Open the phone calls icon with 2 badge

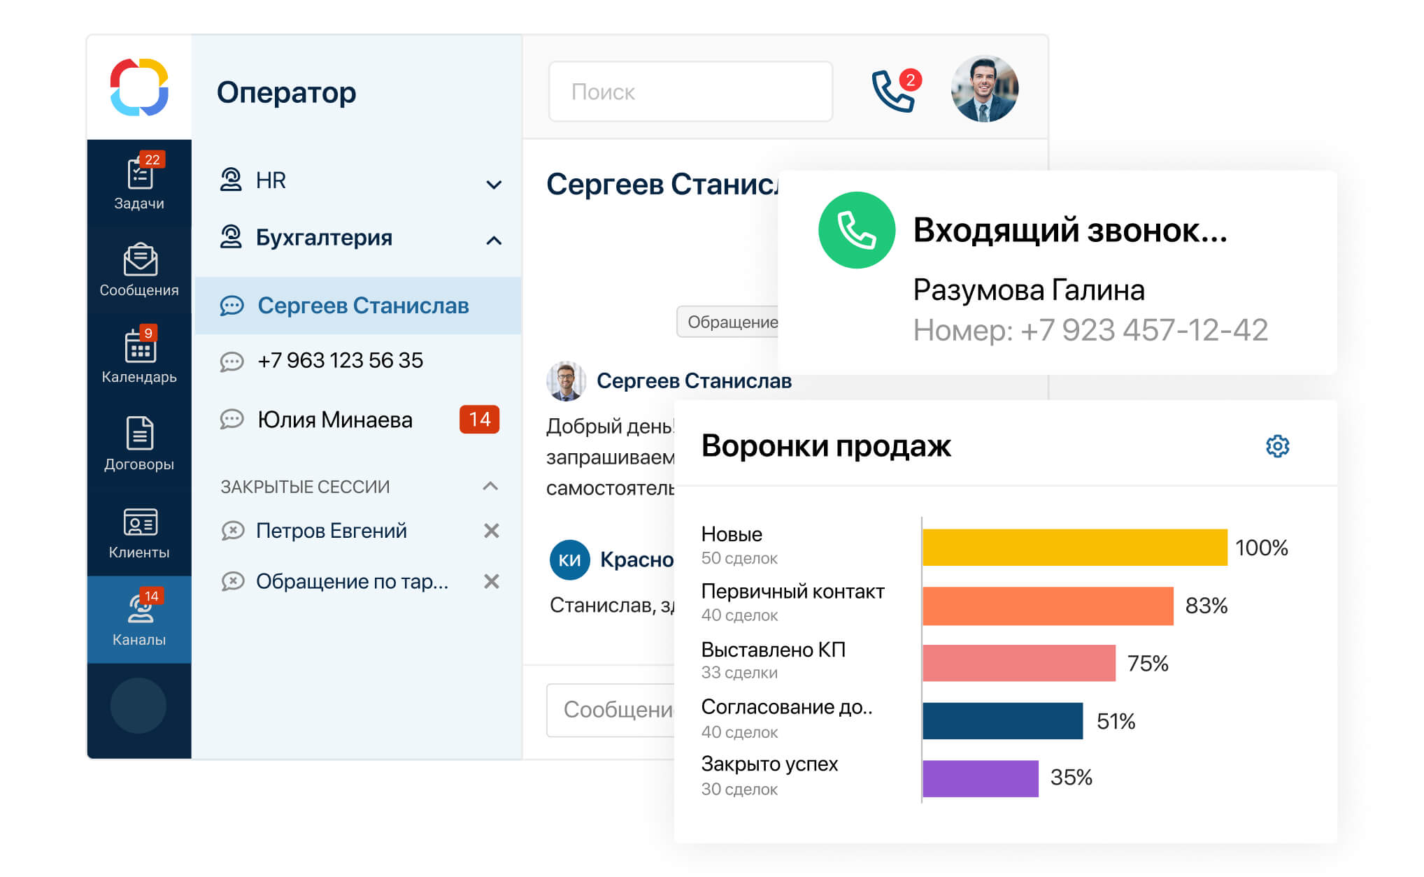tap(893, 91)
